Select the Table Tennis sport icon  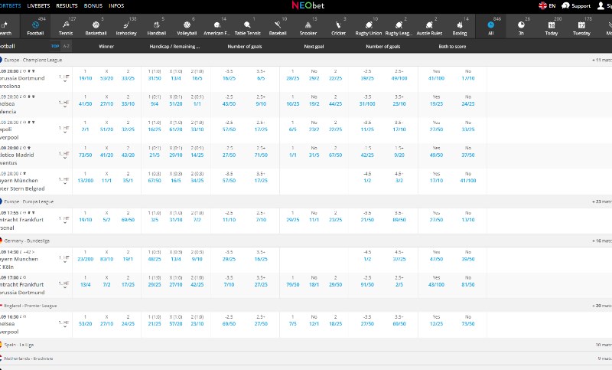(x=247, y=27)
